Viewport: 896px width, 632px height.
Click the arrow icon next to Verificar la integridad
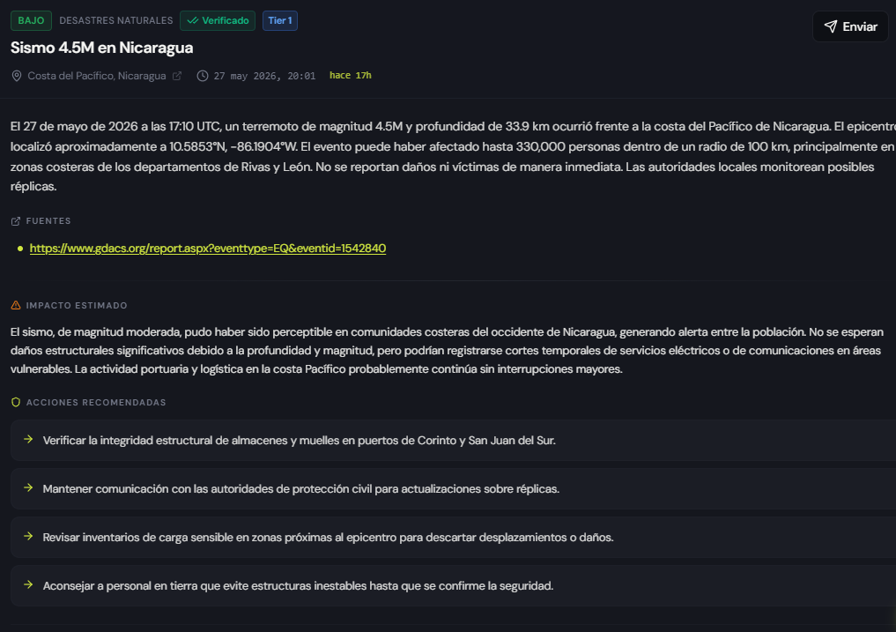(x=28, y=439)
